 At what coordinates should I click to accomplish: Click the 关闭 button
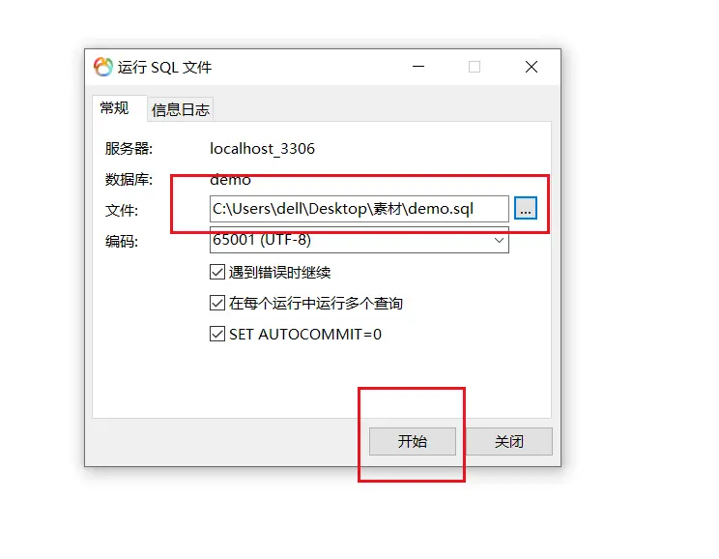(509, 442)
